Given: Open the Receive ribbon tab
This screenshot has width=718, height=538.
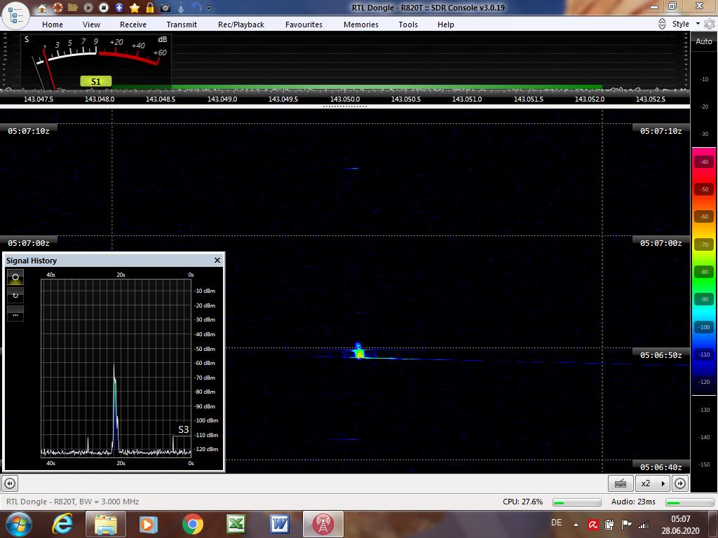Looking at the screenshot, I should pos(133,25).
